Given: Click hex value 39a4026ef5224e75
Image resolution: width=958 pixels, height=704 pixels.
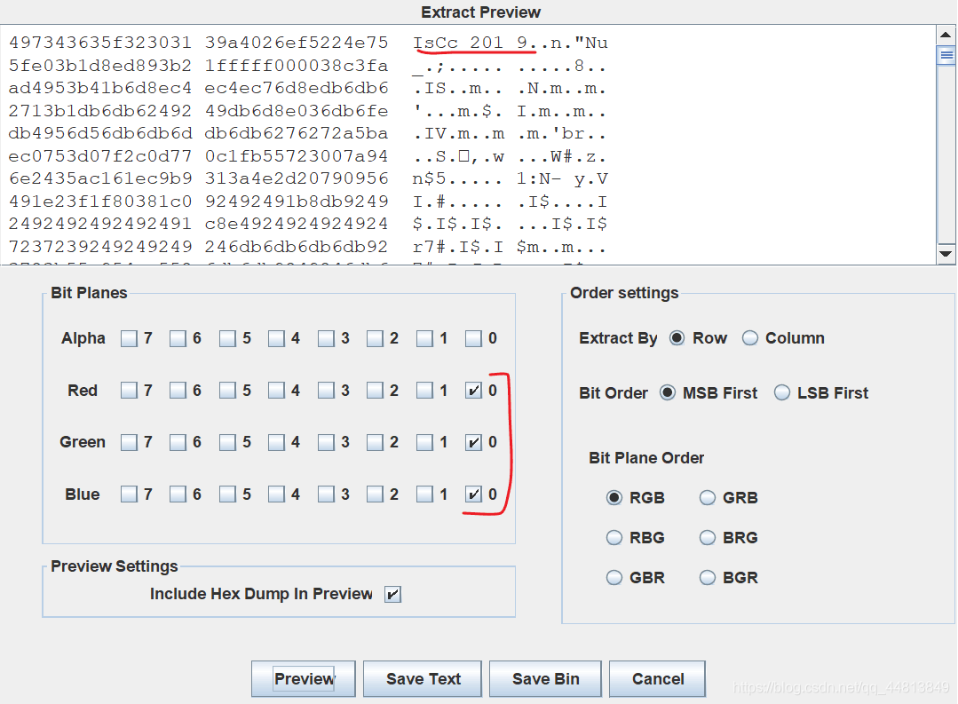Looking at the screenshot, I should point(297,43).
